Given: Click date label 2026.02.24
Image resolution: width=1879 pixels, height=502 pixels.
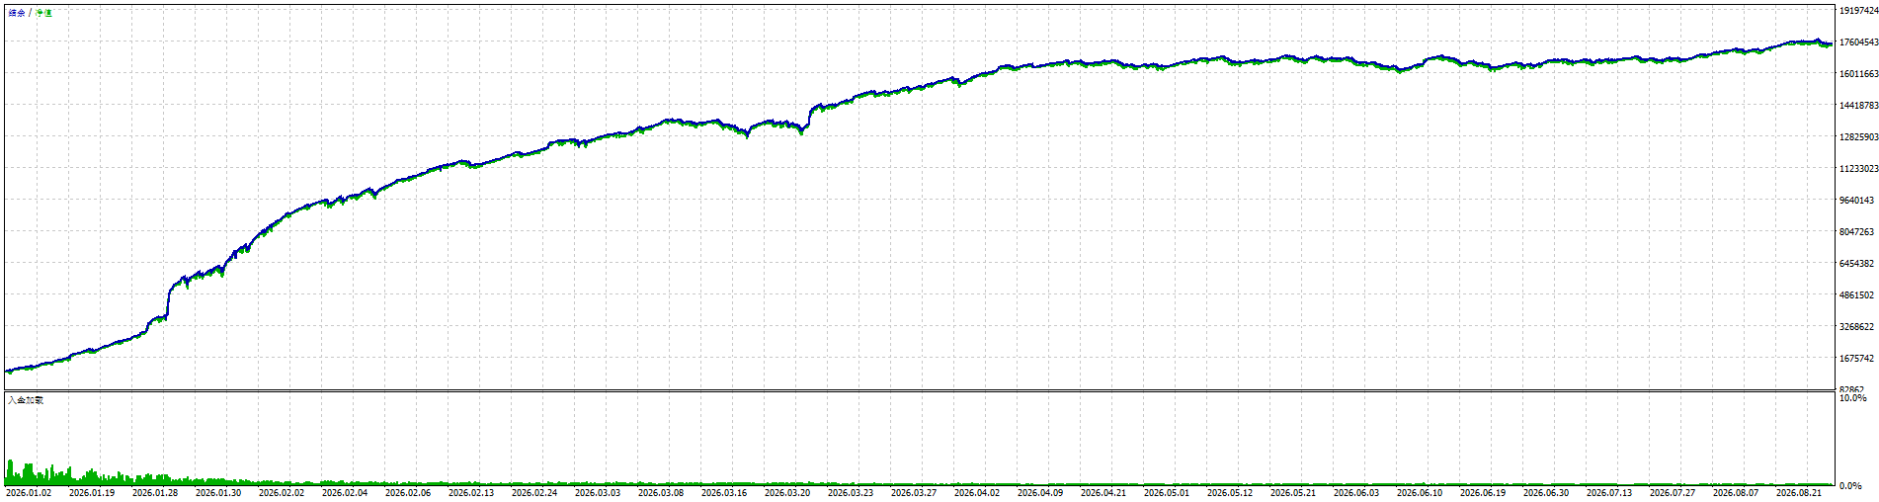Looking at the screenshot, I should [534, 493].
